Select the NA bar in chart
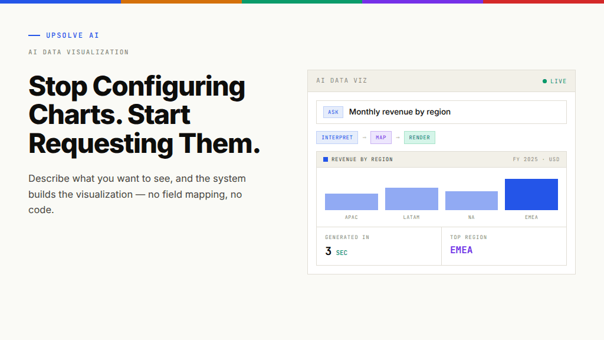The width and height of the screenshot is (604, 340). click(471, 201)
